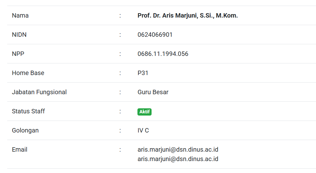Click the Home Base value P31

click(x=143, y=73)
